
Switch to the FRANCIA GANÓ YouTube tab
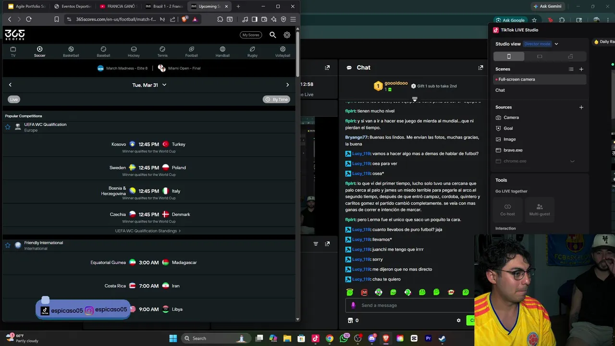118,6
